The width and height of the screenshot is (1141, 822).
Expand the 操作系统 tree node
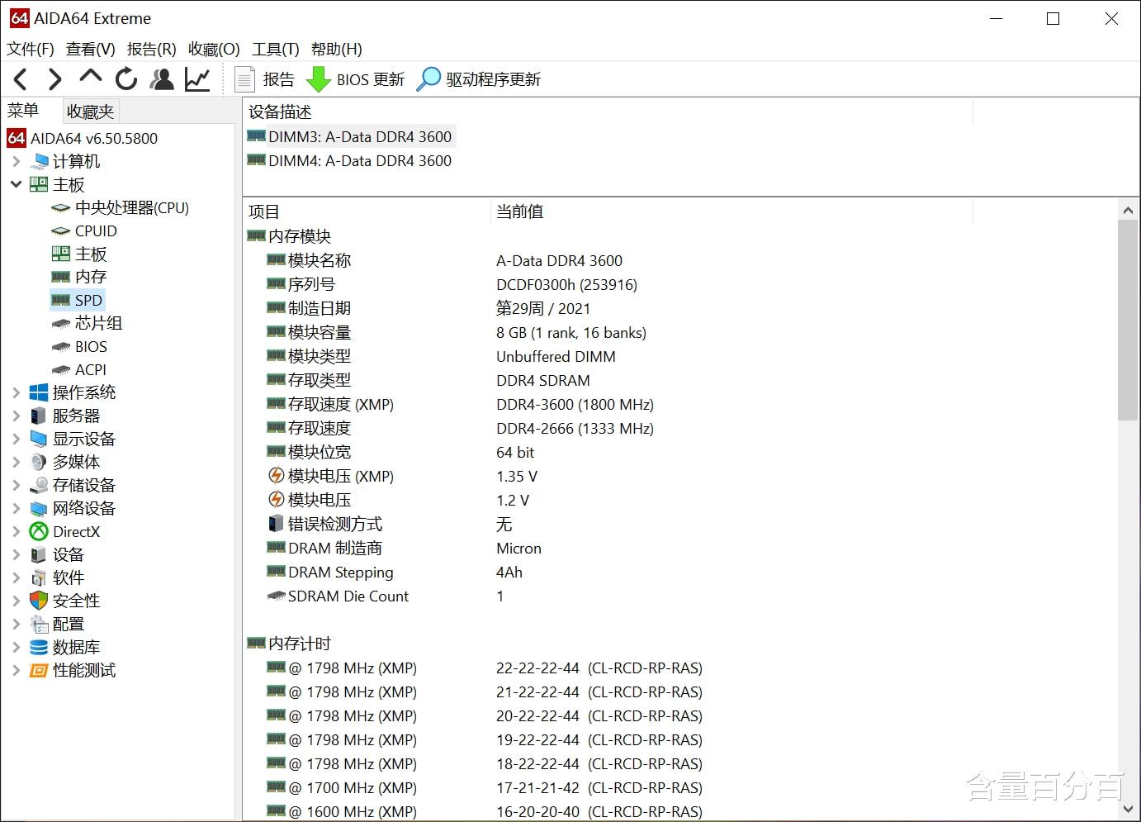tap(16, 392)
